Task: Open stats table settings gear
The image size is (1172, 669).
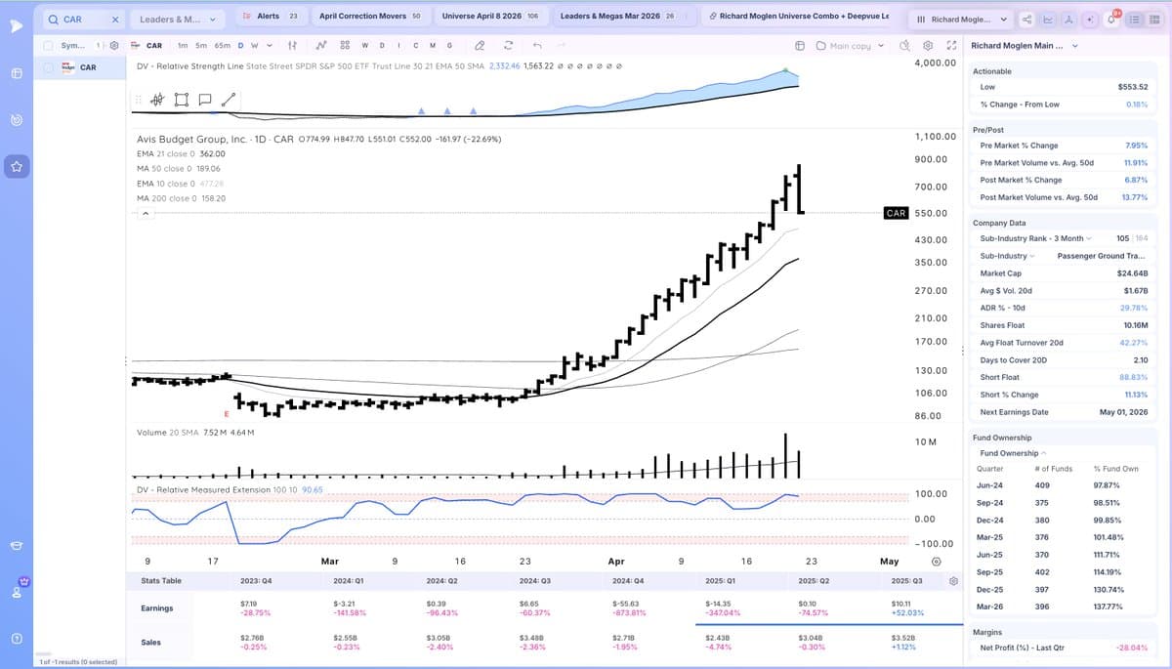Action: pyautogui.click(x=953, y=581)
